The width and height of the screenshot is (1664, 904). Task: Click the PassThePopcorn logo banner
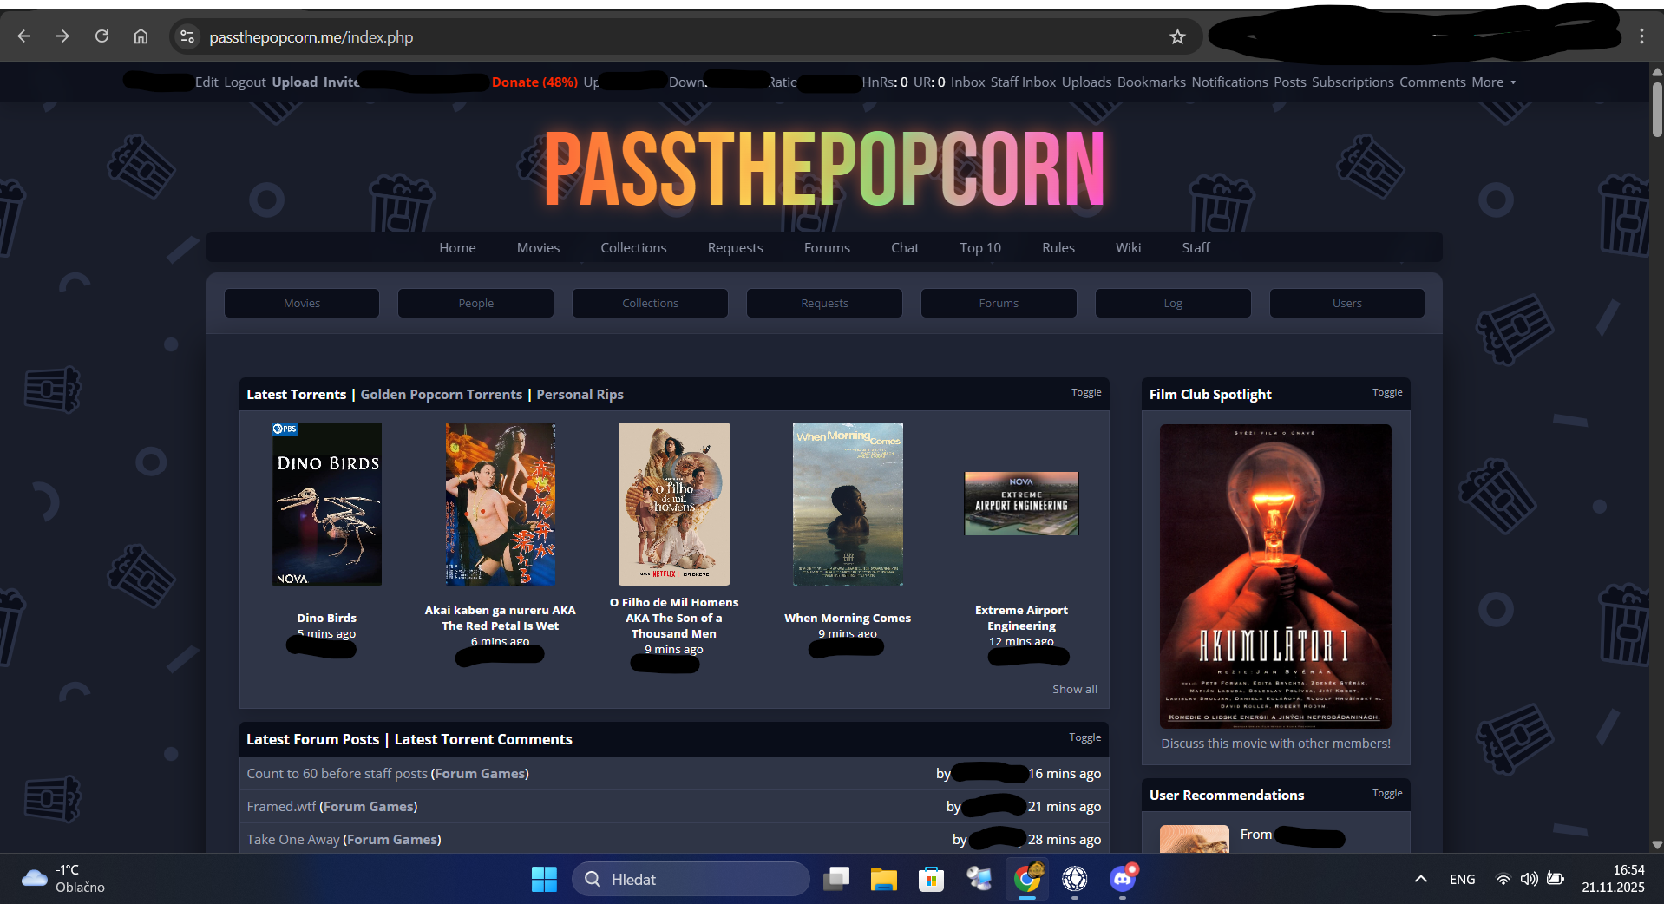(824, 169)
